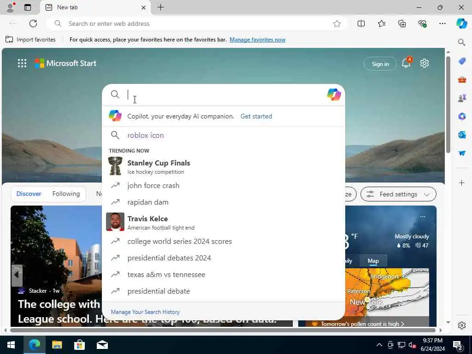Click the address bar search field
472x354 pixels.
(x=197, y=24)
